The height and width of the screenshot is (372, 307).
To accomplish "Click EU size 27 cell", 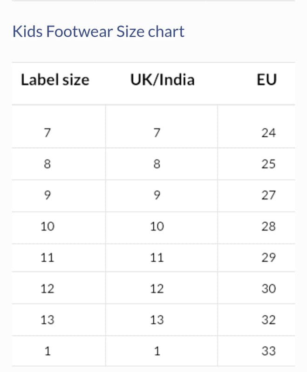I will point(268,195).
